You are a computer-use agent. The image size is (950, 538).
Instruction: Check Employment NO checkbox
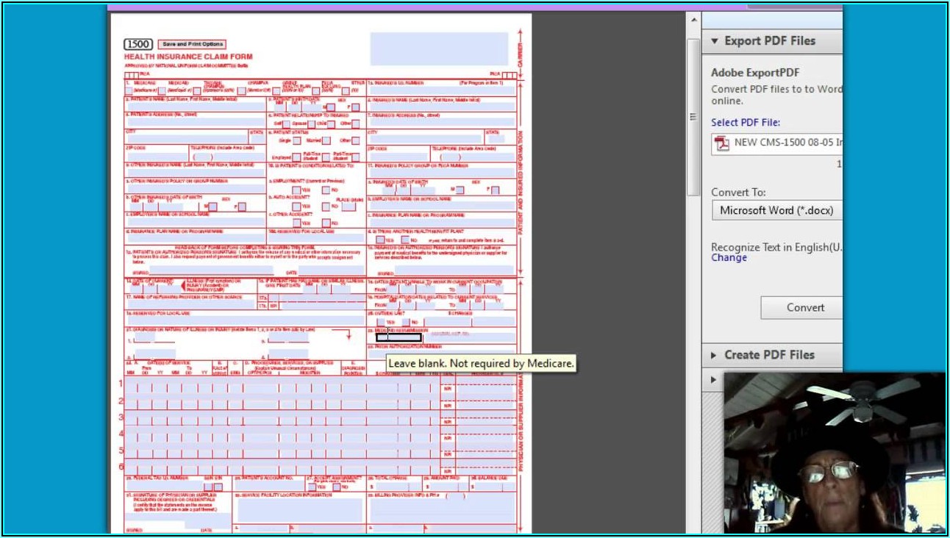point(326,190)
